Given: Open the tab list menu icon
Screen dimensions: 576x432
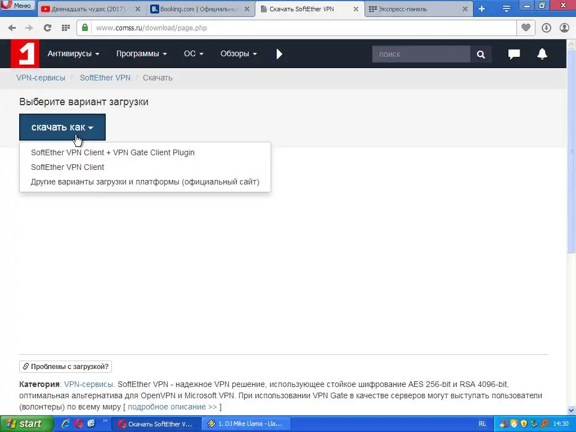Looking at the screenshot, I should point(506,9).
